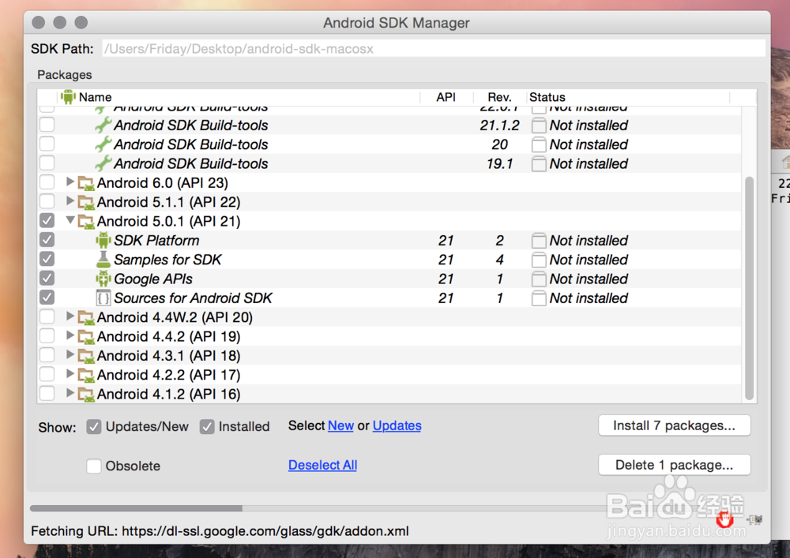The image size is (790, 558).
Task: Expand the Android 4.2.2 (API 17) node
Action: coord(70,373)
